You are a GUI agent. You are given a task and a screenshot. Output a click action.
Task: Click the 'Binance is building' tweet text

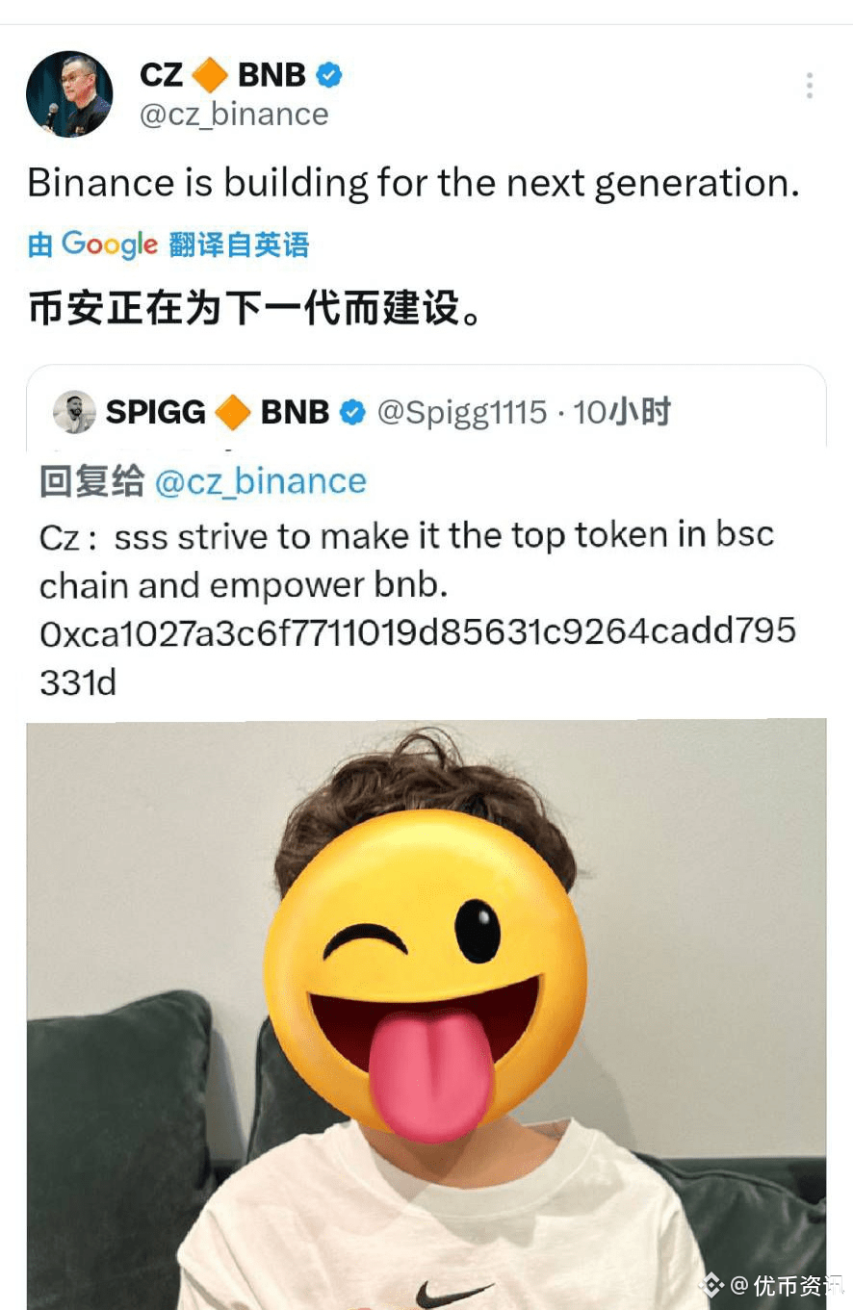tap(413, 183)
